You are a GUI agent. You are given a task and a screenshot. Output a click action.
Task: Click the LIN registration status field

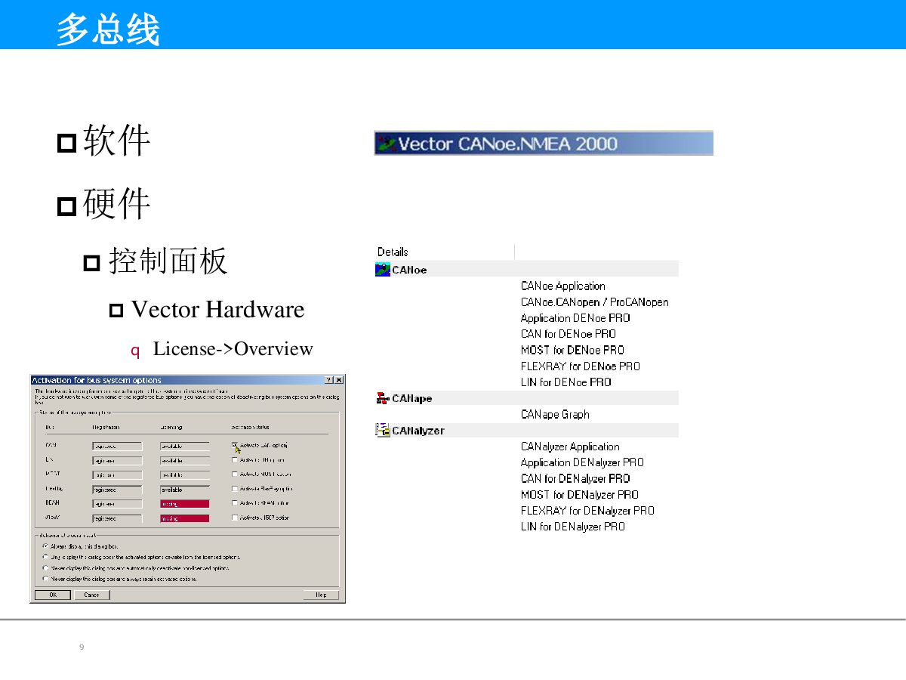(117, 460)
